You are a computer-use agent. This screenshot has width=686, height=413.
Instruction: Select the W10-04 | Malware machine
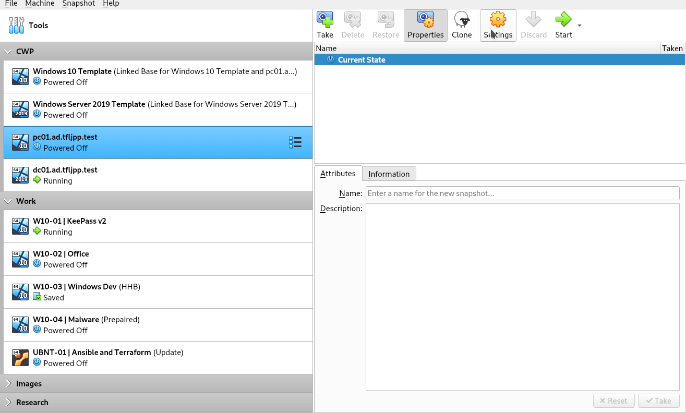pos(158,325)
